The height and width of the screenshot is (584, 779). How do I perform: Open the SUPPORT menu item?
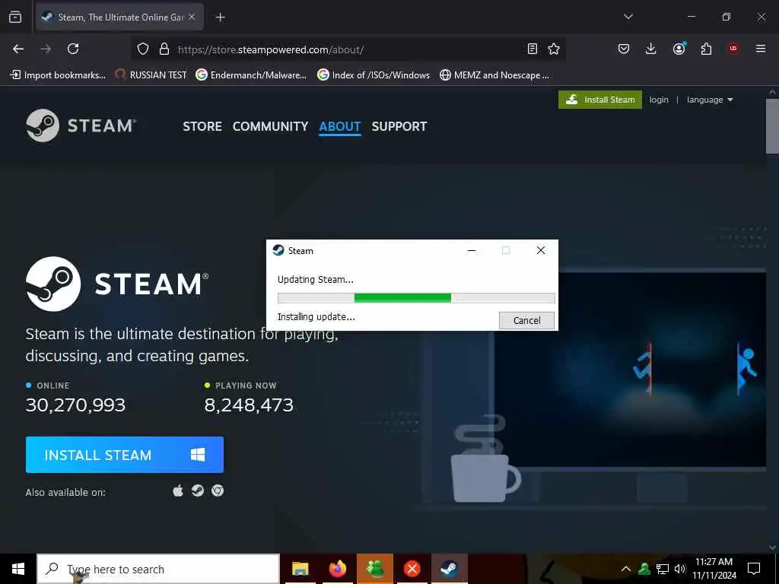[399, 127]
